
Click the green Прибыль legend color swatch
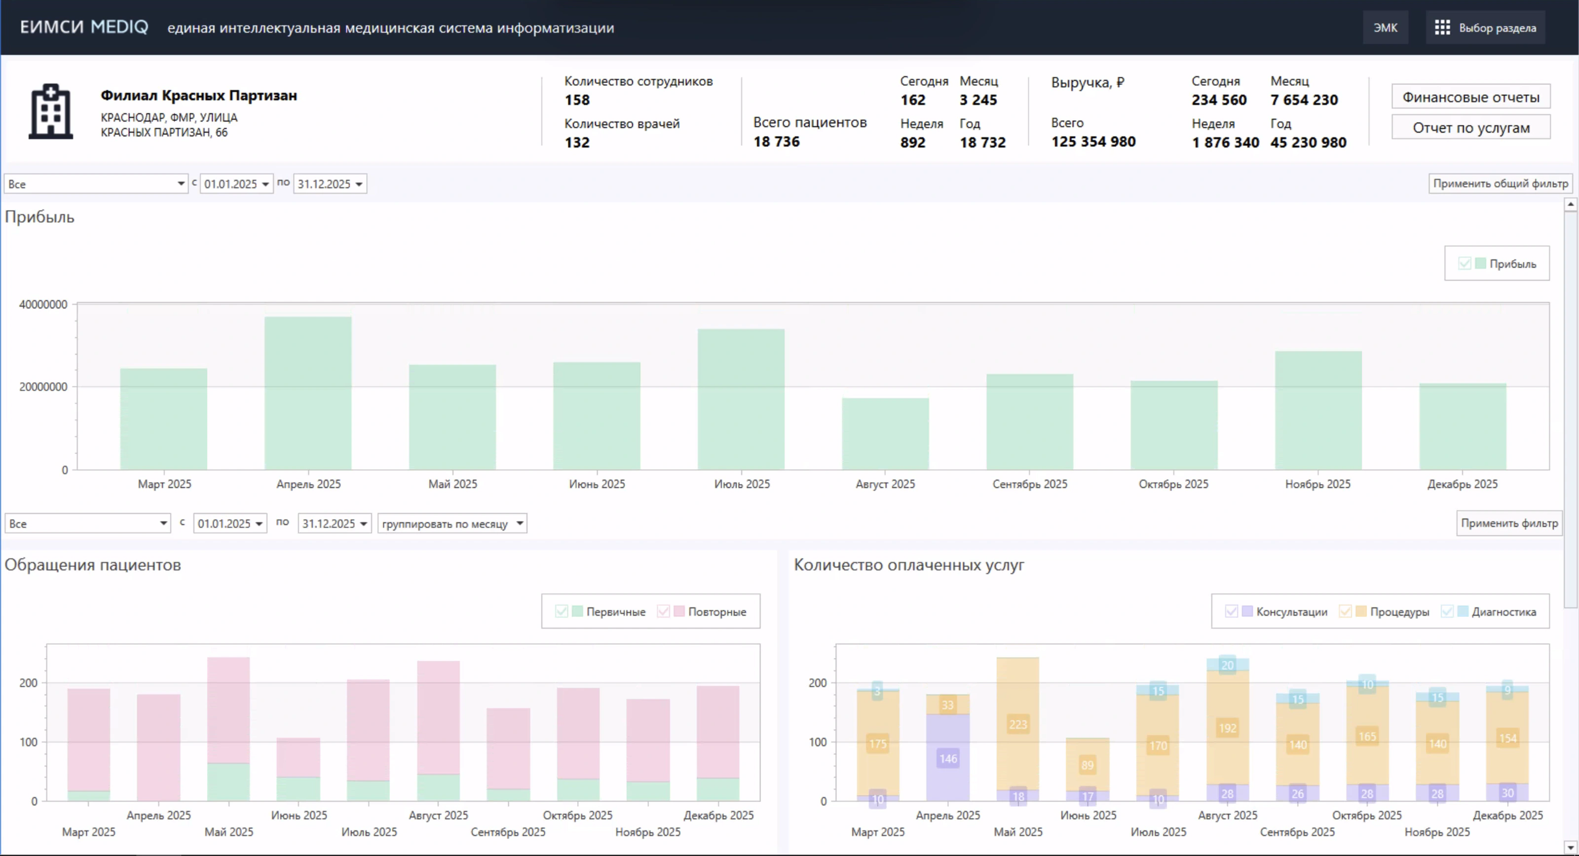click(1480, 263)
